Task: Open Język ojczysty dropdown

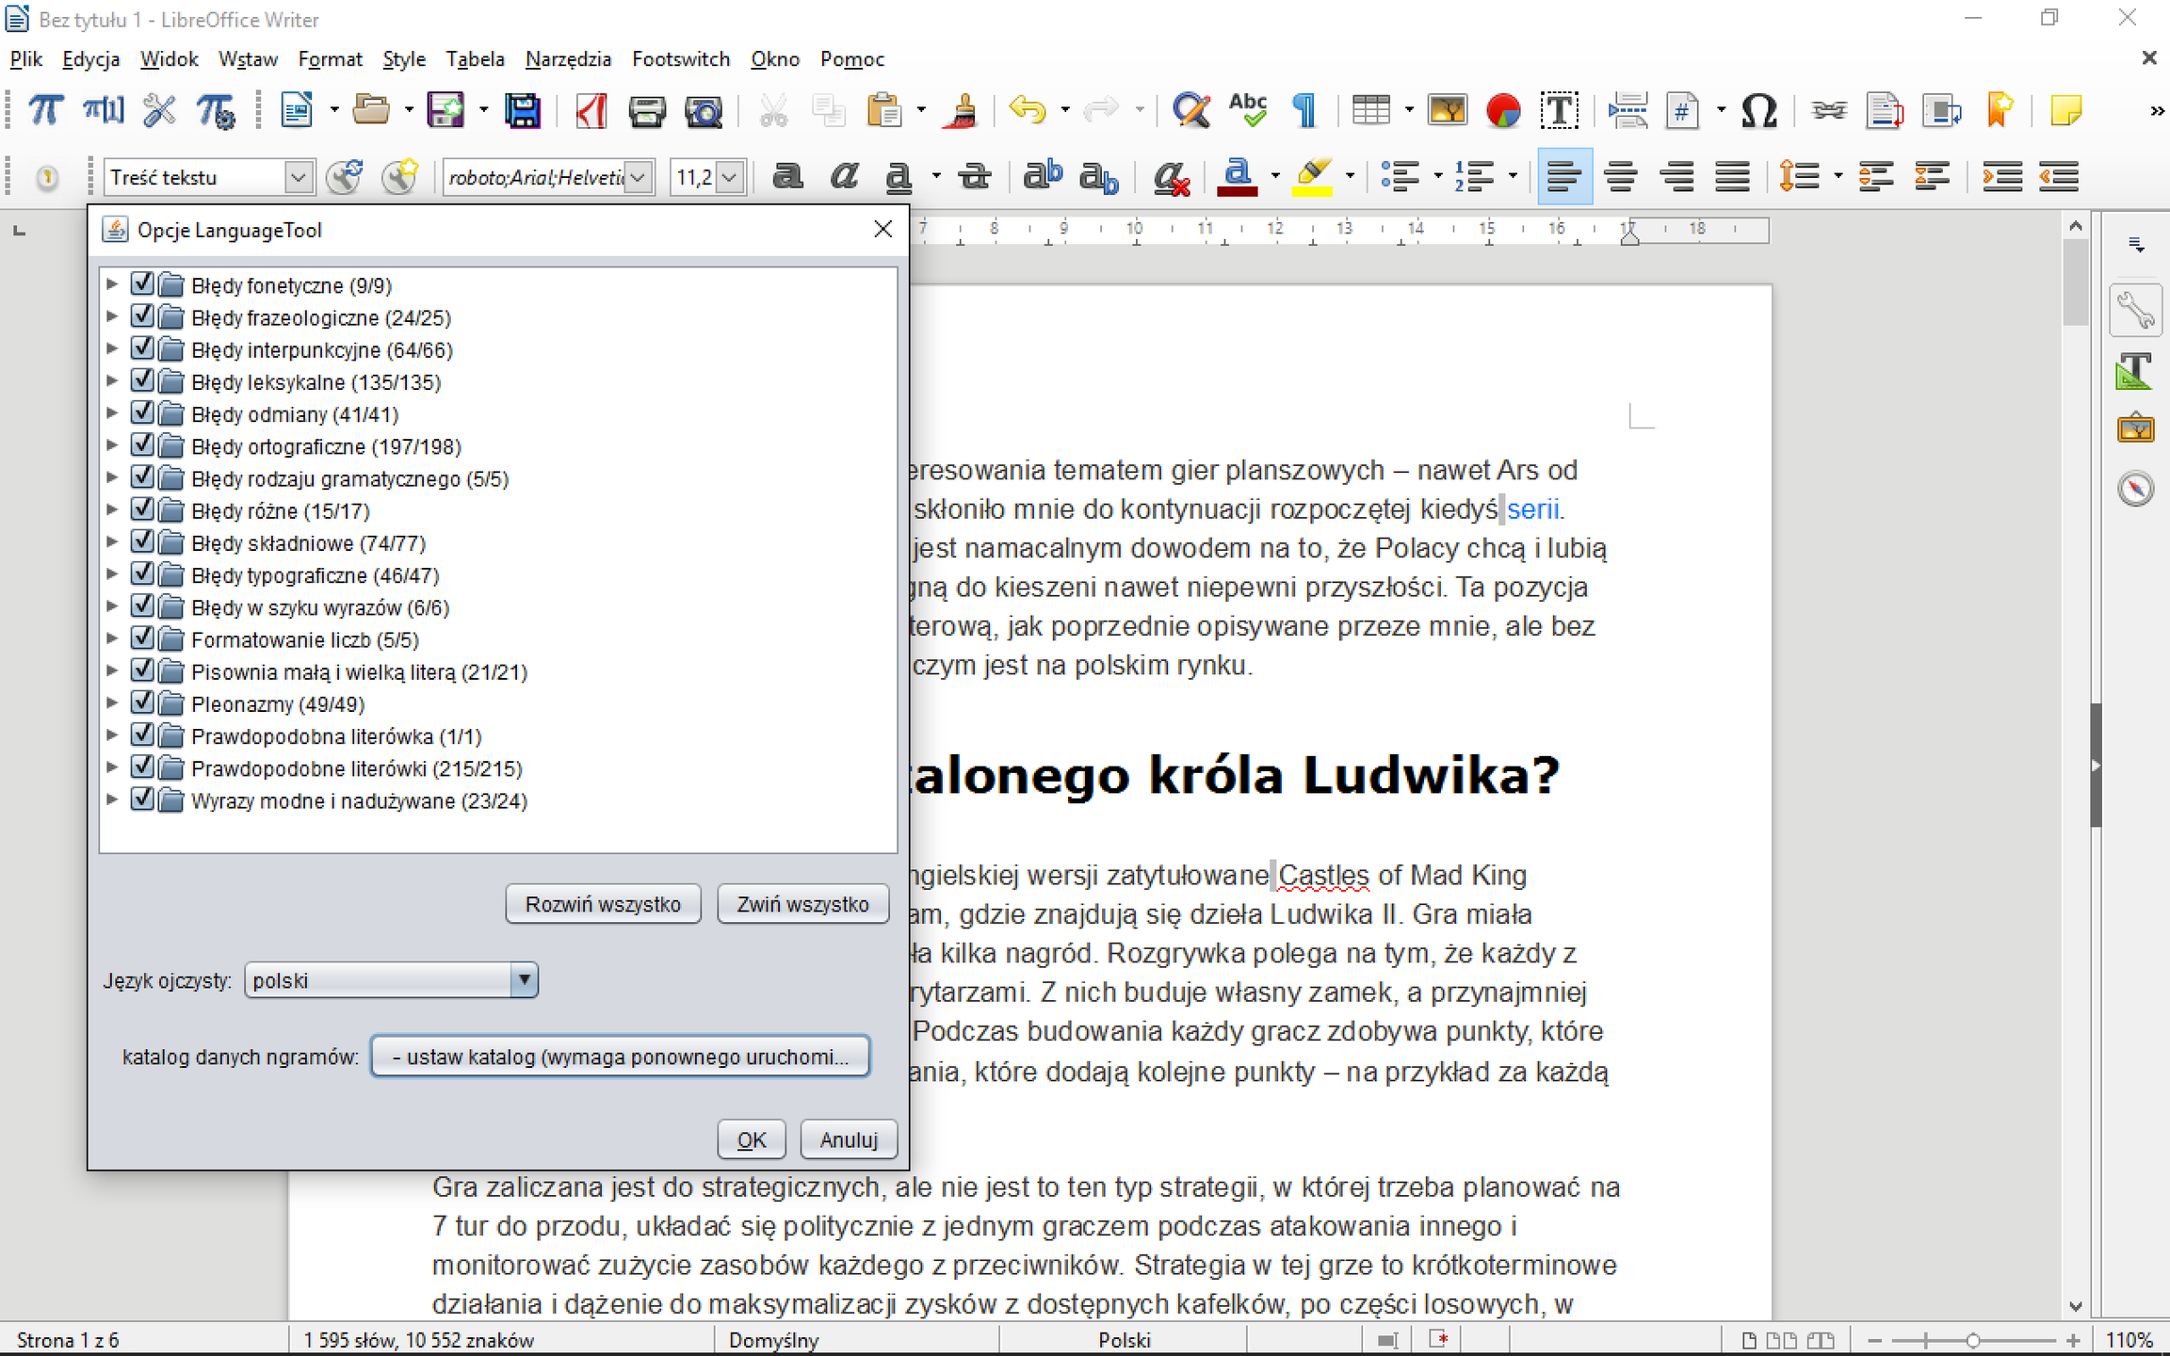Action: pos(391,980)
